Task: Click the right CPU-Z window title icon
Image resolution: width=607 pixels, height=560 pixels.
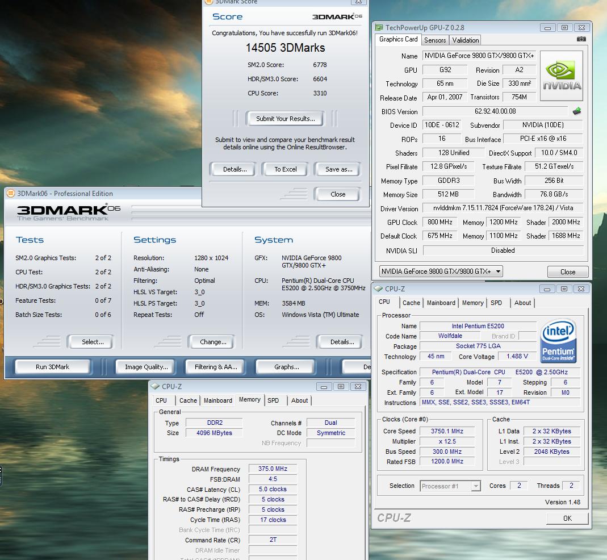Action: (x=379, y=289)
